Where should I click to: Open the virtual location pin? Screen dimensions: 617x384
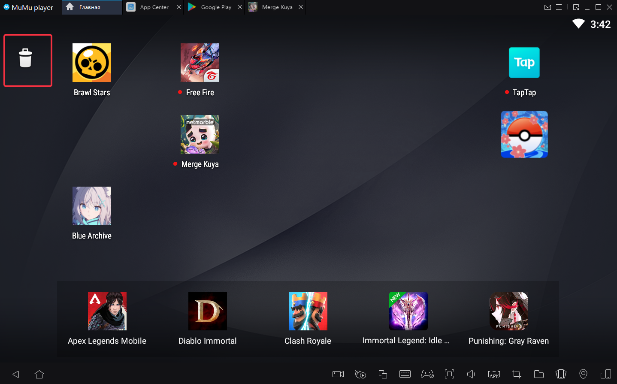(583, 374)
